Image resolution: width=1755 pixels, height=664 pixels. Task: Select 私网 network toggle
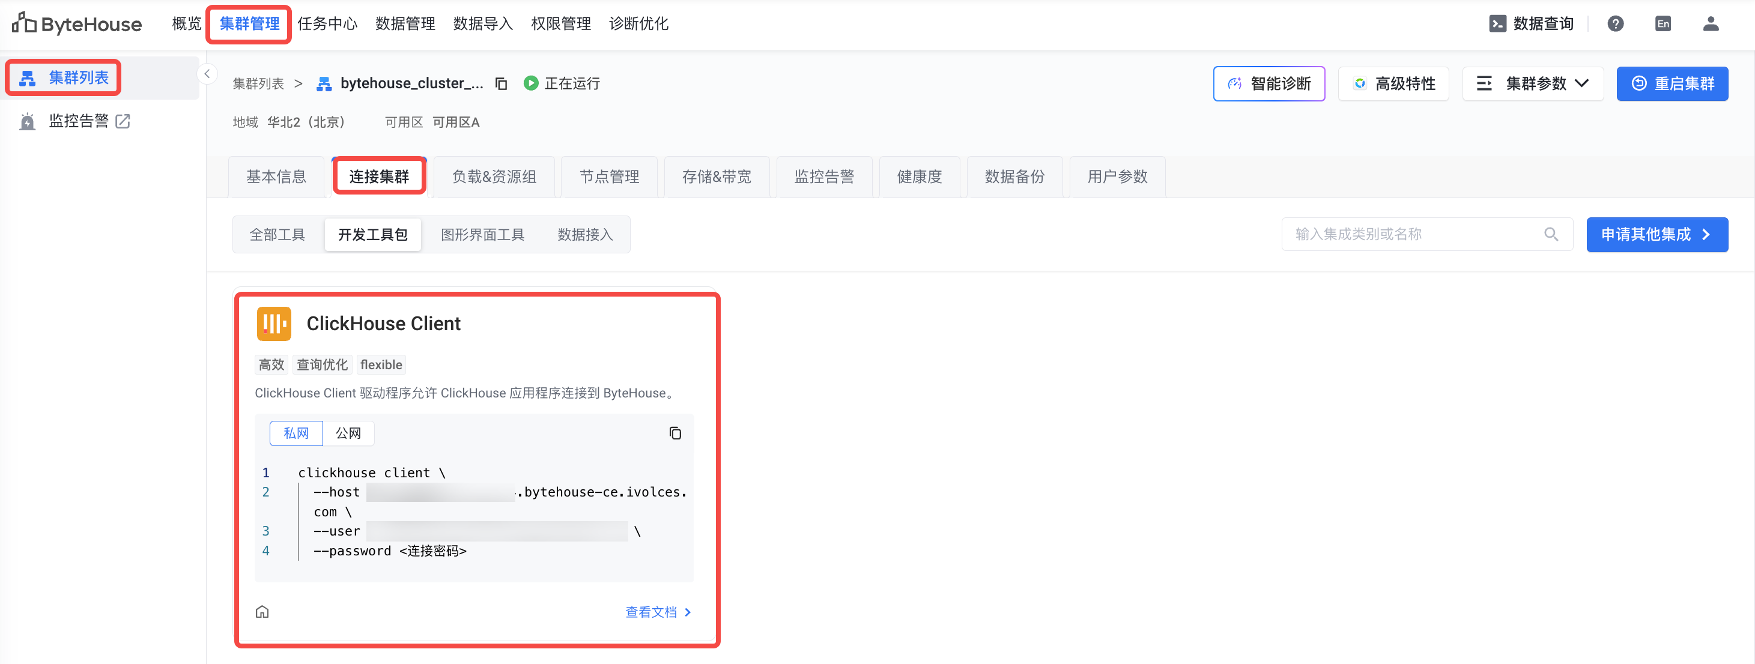(296, 433)
